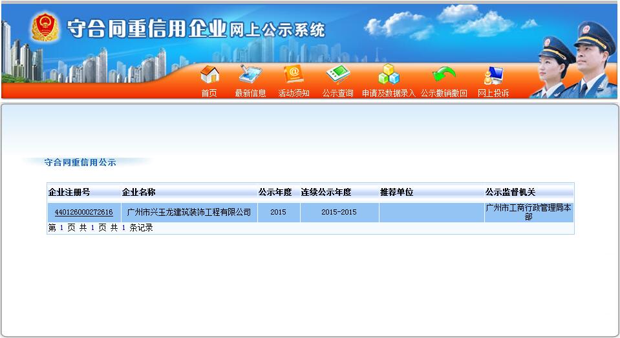The width and height of the screenshot is (620, 338).
Task: Select 活动须知 menu label
Action: [294, 93]
